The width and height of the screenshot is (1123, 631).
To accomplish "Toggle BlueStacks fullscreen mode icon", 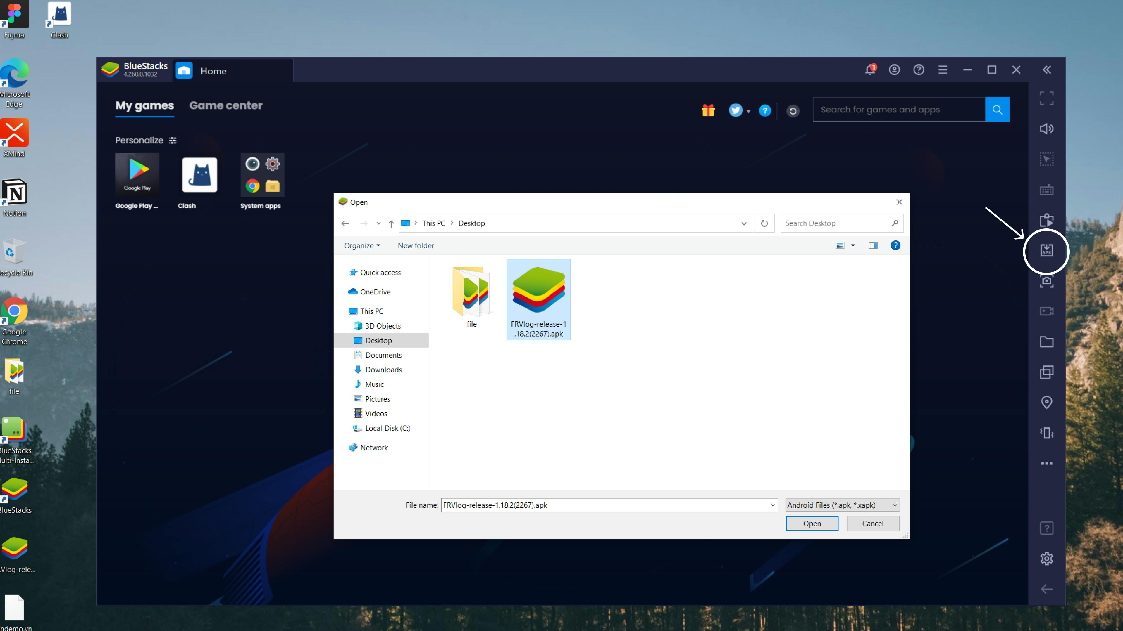I will [x=1047, y=98].
